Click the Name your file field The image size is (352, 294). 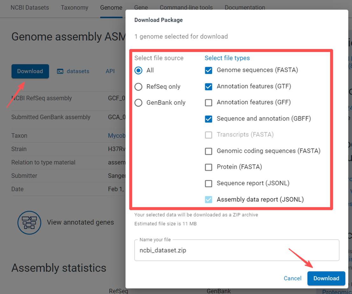tap(237, 250)
